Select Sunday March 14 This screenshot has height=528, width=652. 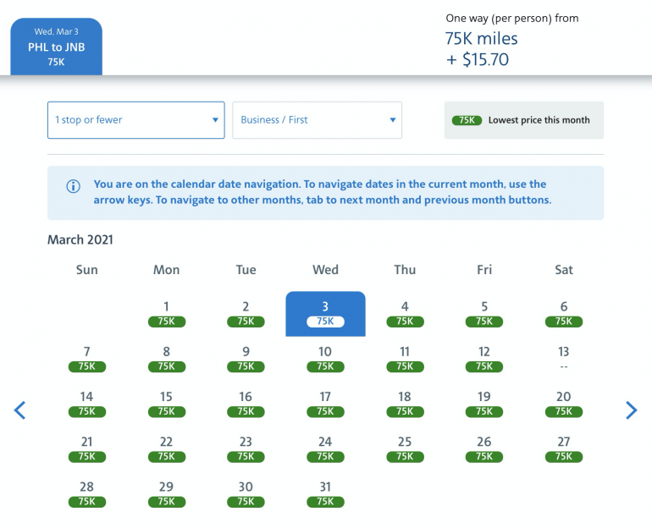point(86,403)
